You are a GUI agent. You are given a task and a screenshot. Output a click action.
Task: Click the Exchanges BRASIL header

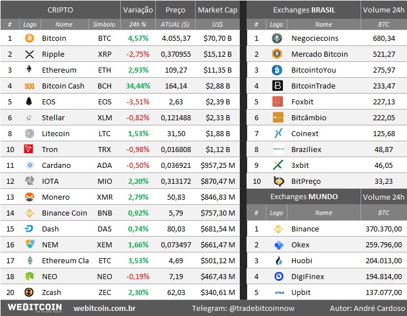(304, 10)
